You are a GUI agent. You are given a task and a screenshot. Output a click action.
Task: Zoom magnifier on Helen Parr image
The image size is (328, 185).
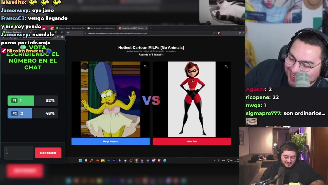click(226, 66)
